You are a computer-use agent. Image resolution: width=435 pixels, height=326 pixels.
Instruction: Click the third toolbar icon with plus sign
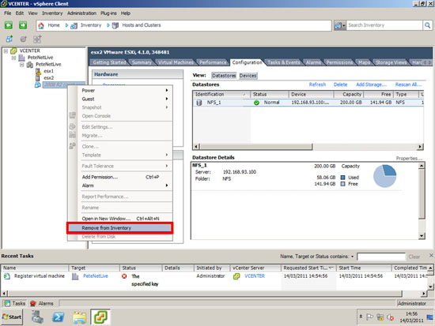[37, 39]
